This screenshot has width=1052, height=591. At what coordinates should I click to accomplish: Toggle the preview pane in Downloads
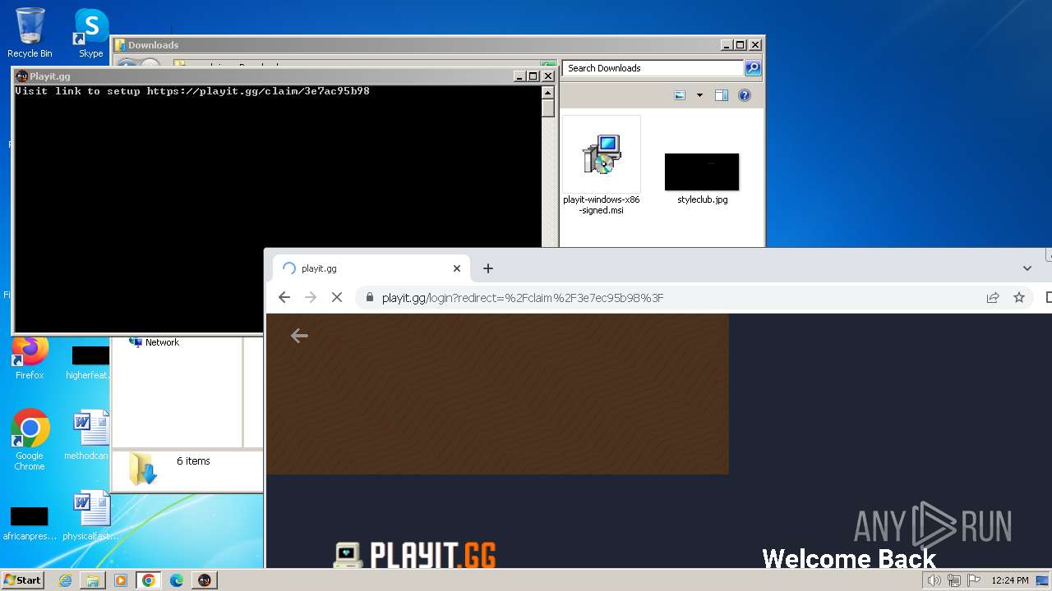coord(722,95)
